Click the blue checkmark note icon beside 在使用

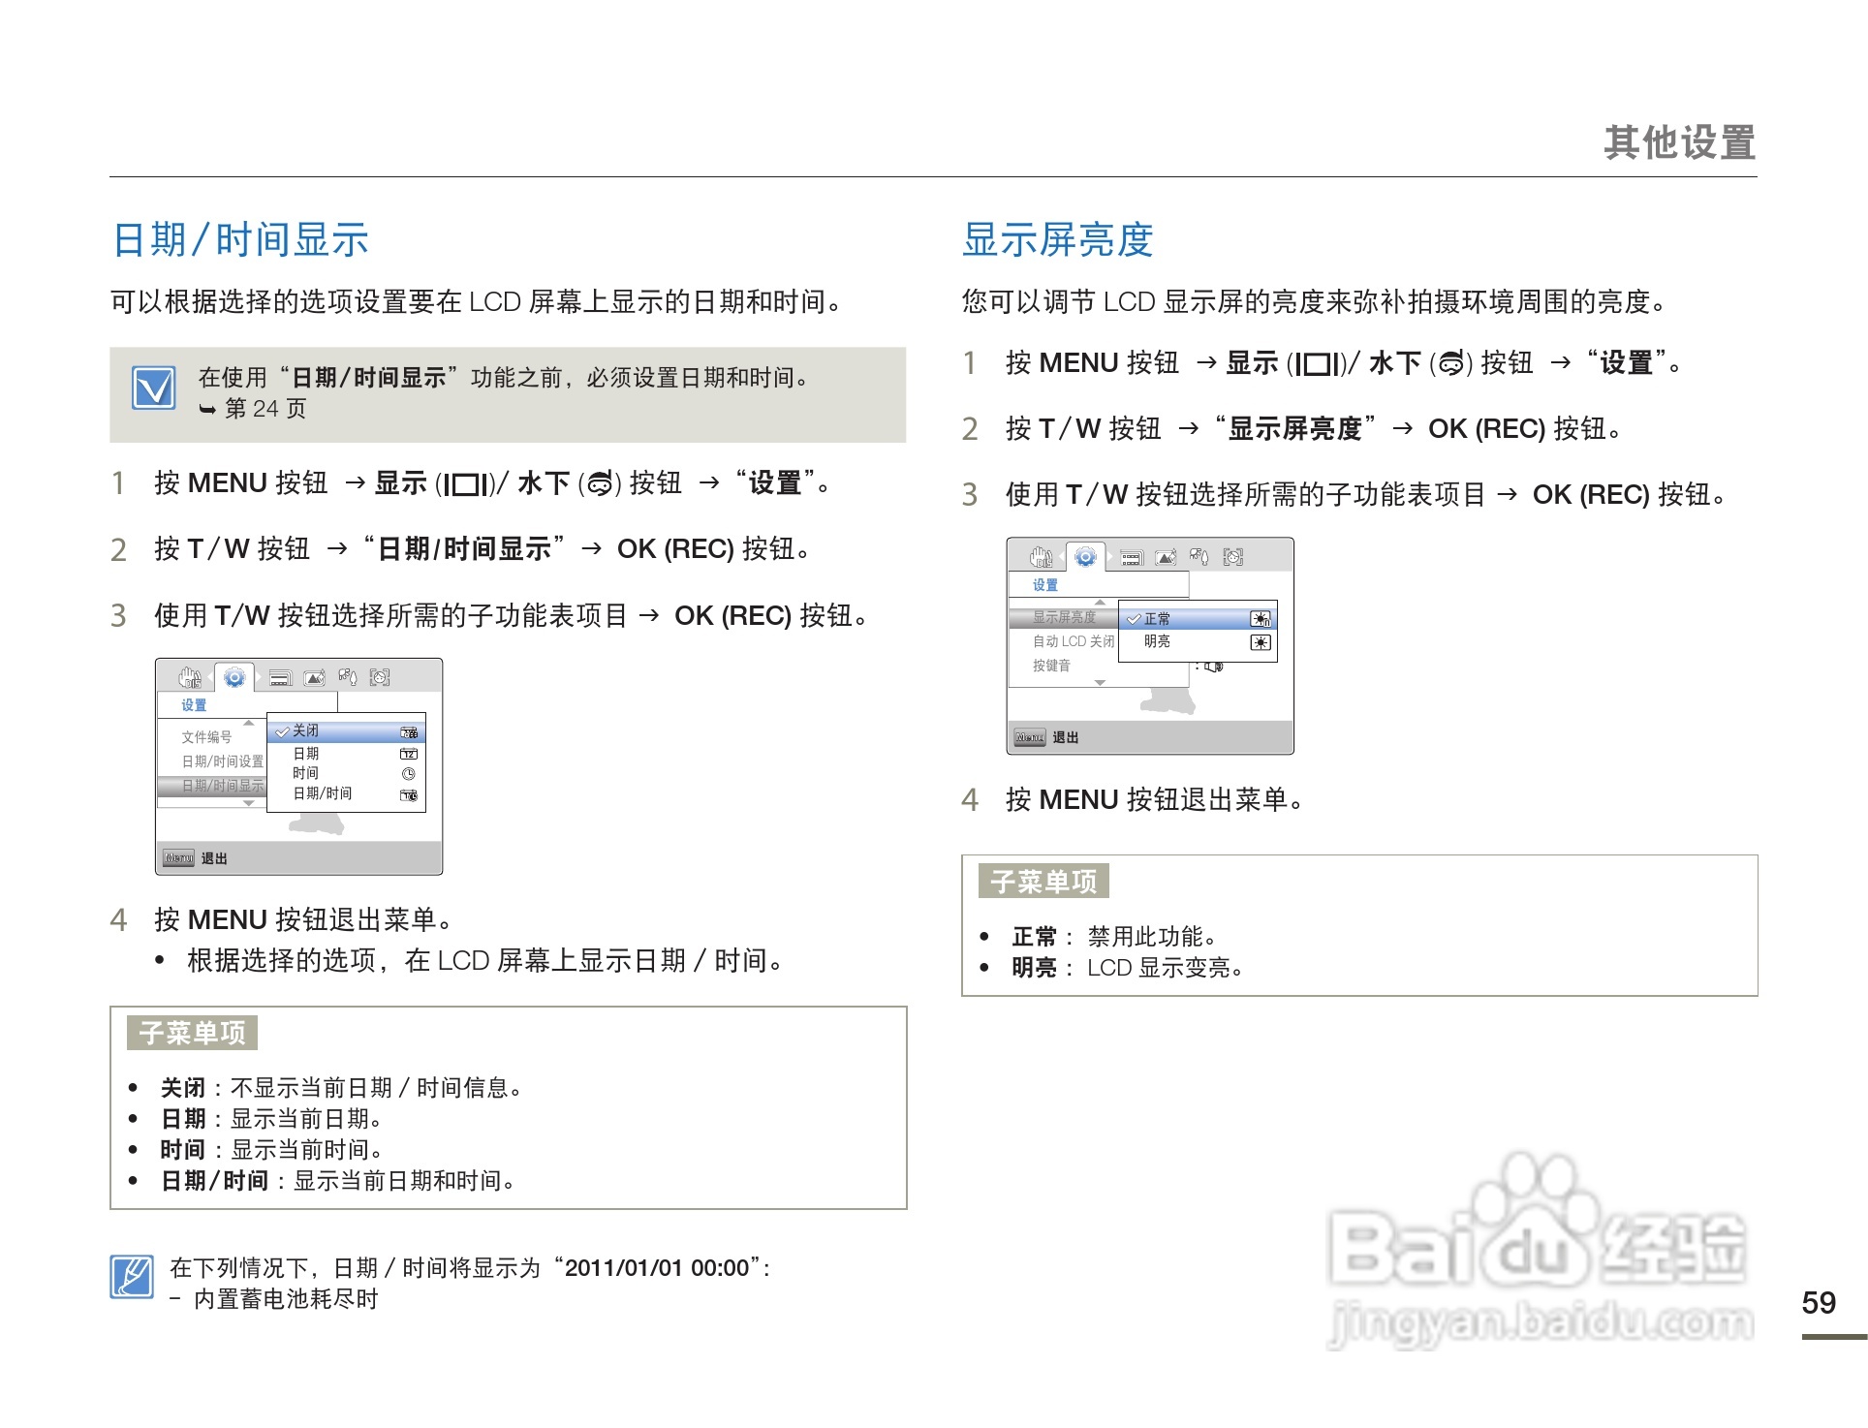(x=154, y=388)
